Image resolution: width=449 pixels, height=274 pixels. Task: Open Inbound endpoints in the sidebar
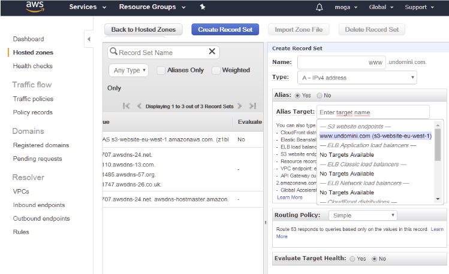click(x=38, y=205)
